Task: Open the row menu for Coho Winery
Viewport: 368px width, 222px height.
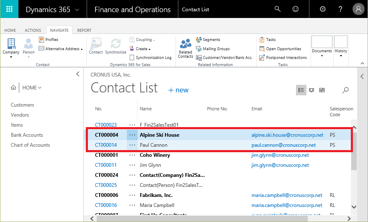Action: coord(132,155)
